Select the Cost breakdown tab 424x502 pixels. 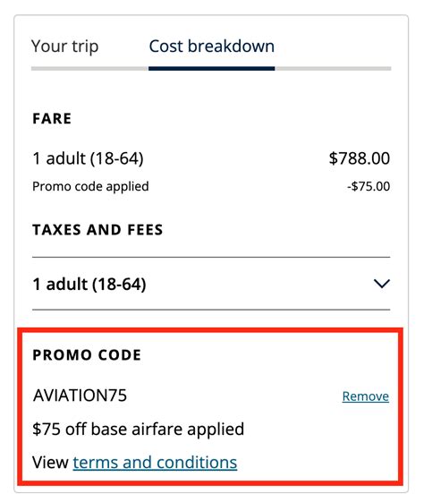click(211, 47)
